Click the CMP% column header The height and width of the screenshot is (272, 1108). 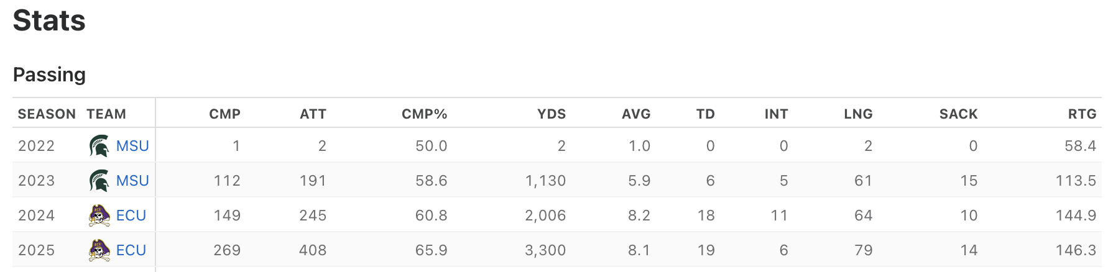pos(424,114)
